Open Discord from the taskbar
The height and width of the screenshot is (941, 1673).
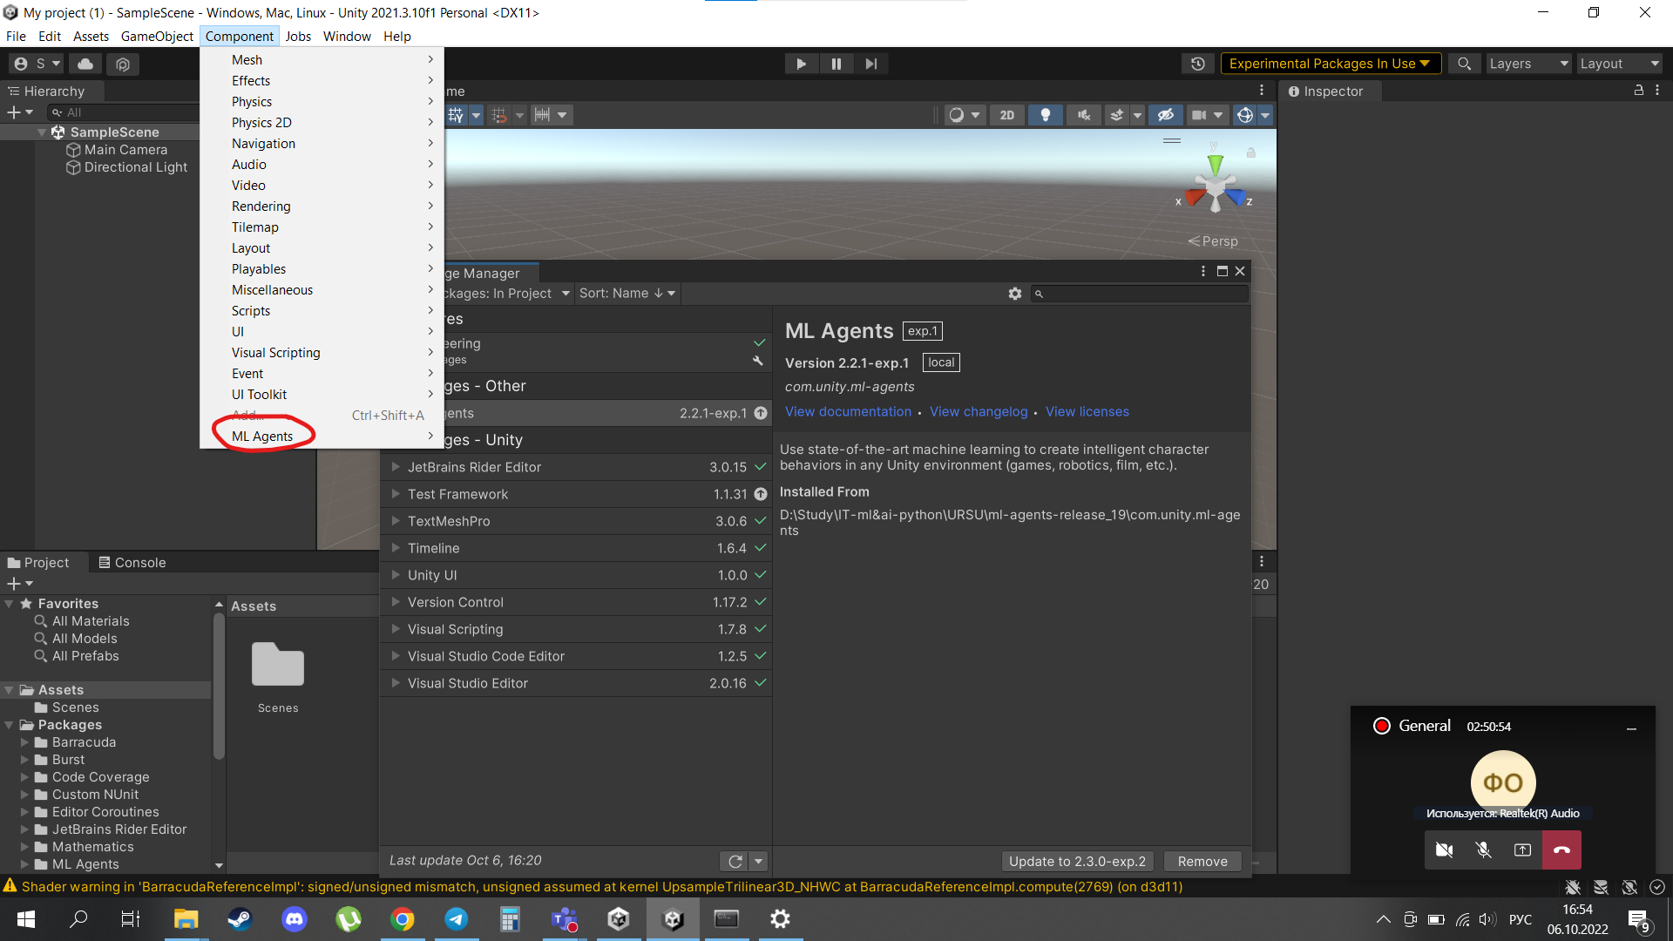[x=295, y=919]
